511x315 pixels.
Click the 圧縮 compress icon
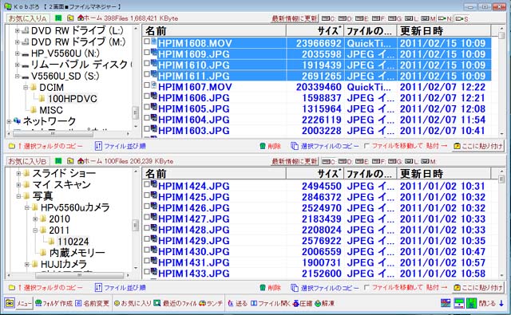point(296,303)
